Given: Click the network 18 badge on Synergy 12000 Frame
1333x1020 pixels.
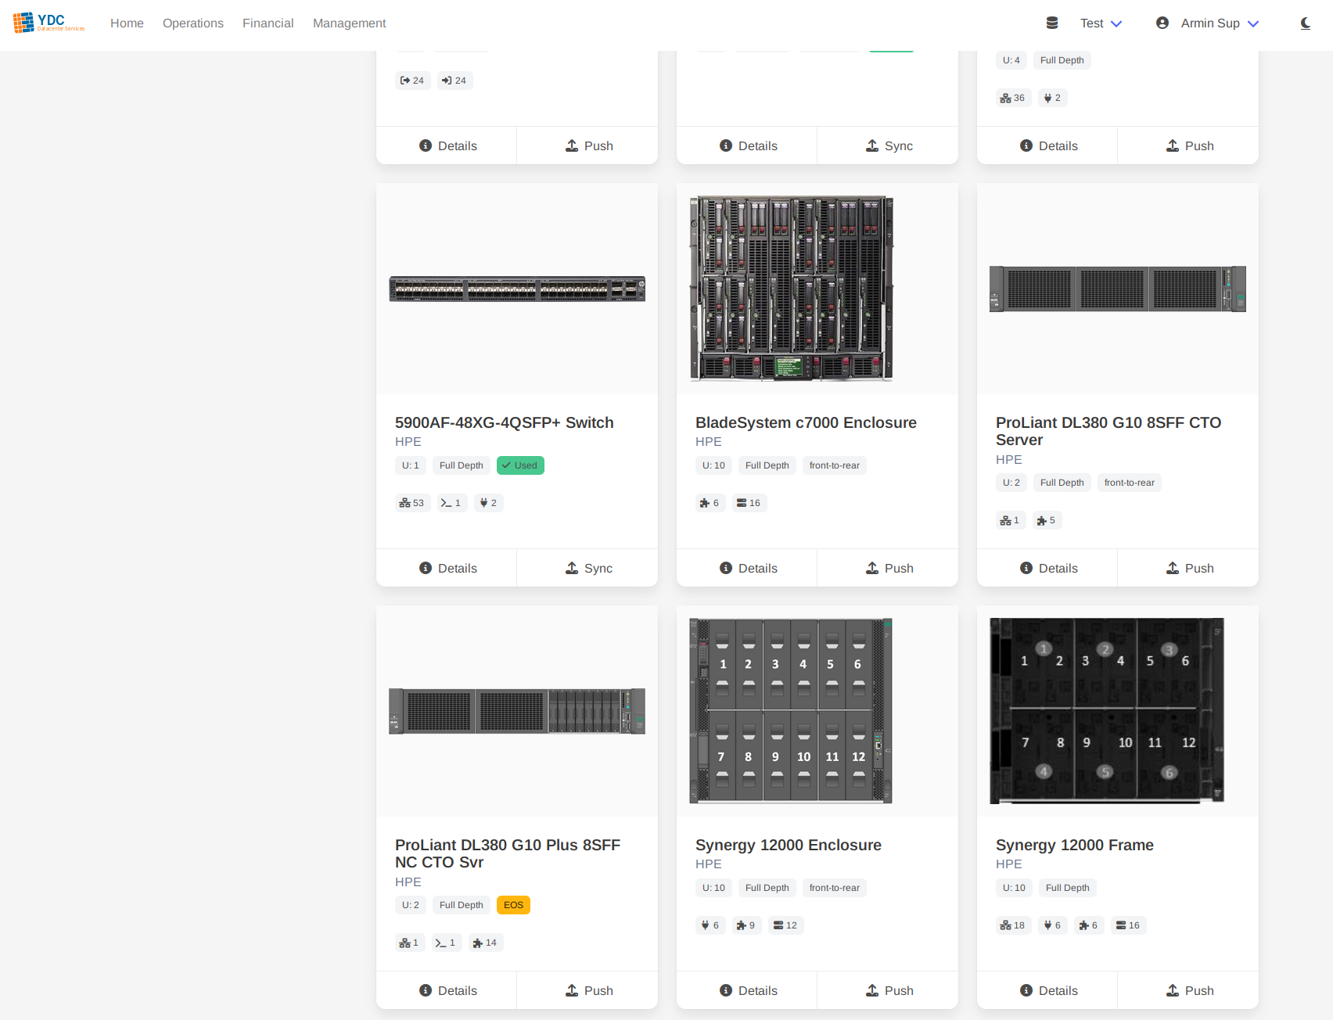Looking at the screenshot, I should coord(1013,925).
